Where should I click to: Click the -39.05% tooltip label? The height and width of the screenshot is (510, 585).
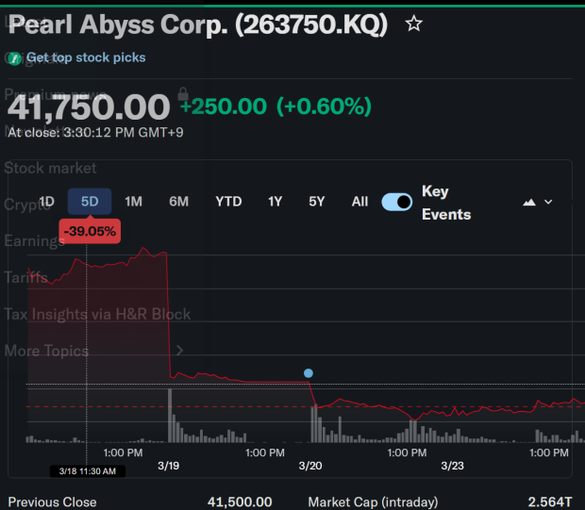90,231
